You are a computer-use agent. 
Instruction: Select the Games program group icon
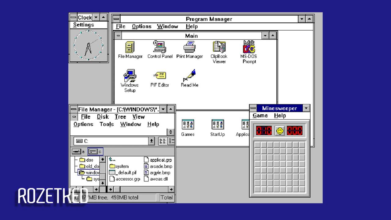point(188,128)
